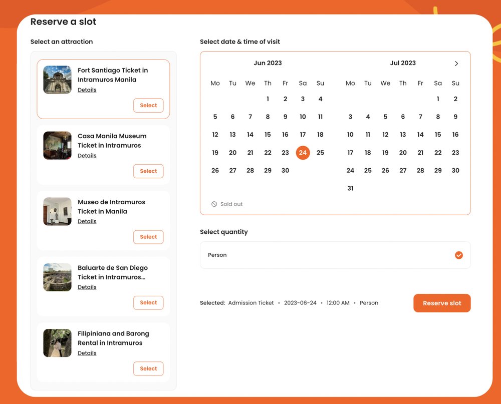Open Details for Baluarte de San Diego
The height and width of the screenshot is (404, 501).
(87, 287)
